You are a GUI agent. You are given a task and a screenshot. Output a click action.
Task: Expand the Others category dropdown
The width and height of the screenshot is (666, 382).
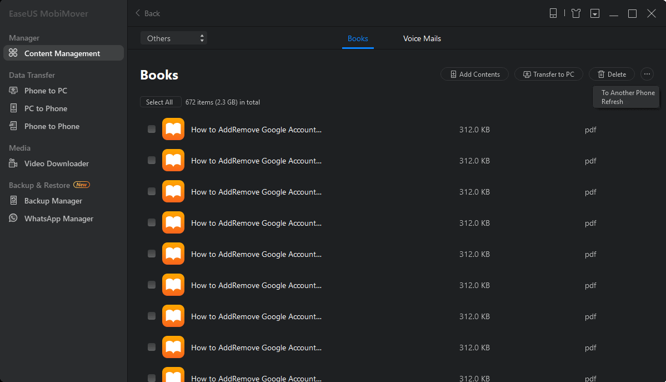pyautogui.click(x=174, y=38)
